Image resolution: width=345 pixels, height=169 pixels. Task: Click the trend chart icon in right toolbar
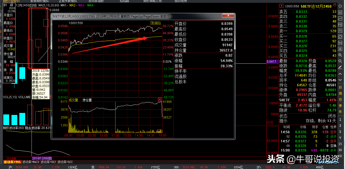(x=340, y=18)
